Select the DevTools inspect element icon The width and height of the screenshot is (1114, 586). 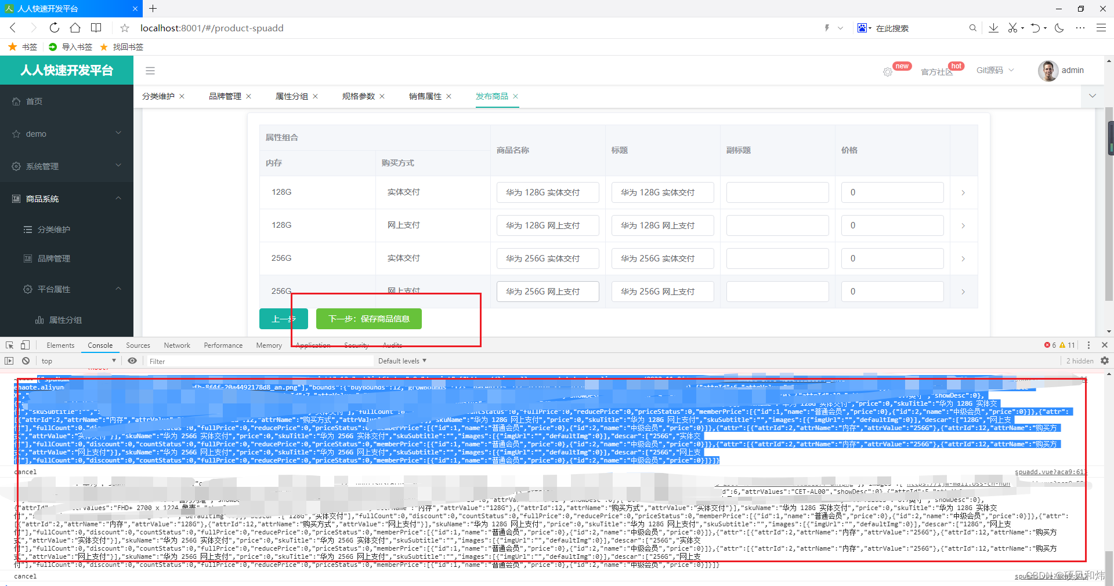point(9,345)
